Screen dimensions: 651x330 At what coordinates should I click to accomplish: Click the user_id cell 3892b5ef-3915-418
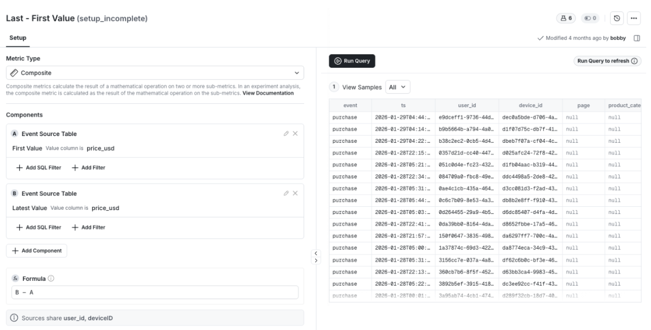[467, 284]
